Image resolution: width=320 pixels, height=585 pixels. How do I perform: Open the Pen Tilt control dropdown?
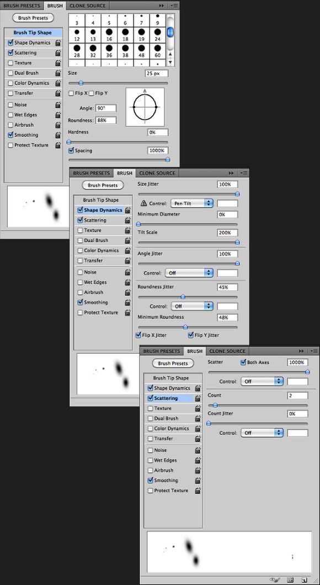(191, 204)
